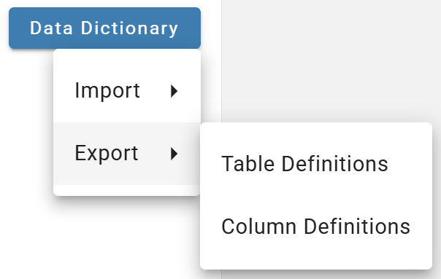Screen dimensions: 441x279
Task: Open the Import submenu
Action: click(x=127, y=91)
